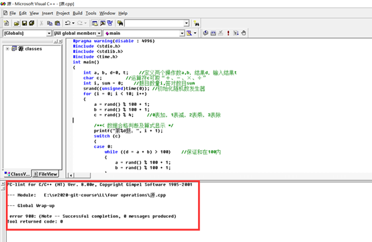This screenshot has height=242, width=372.
Task: Click the Undo arrow icon
Action: pyautogui.click(x=68, y=23)
